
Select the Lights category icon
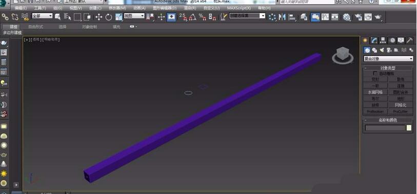(382, 50)
